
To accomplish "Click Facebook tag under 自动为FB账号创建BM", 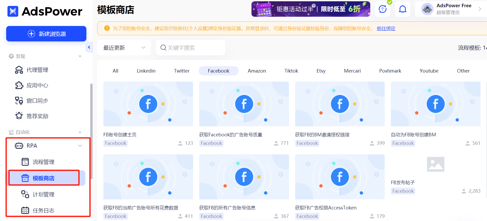I will pyautogui.click(x=403, y=143).
